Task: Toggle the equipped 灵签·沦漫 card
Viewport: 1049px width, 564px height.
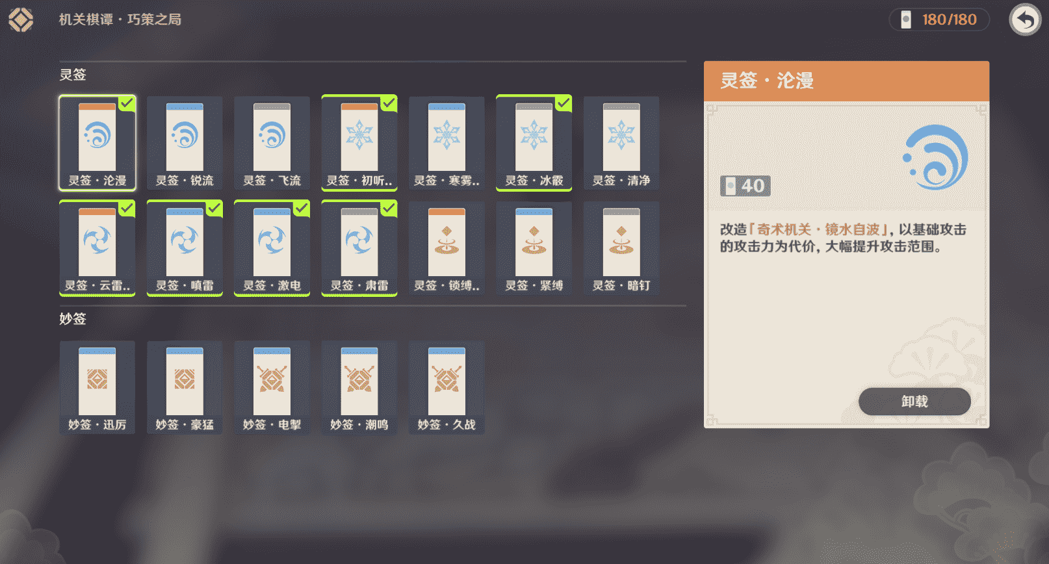Action: (x=97, y=144)
